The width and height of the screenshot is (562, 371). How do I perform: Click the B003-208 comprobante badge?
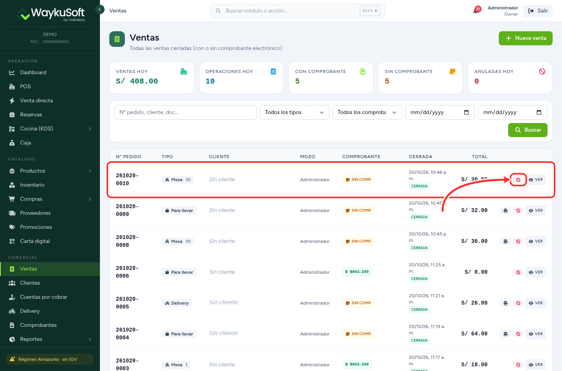click(357, 364)
